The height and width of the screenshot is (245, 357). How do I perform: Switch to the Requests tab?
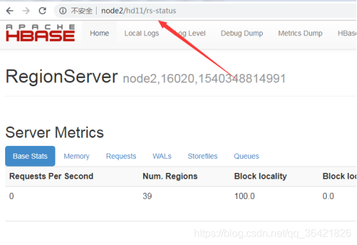(121, 156)
